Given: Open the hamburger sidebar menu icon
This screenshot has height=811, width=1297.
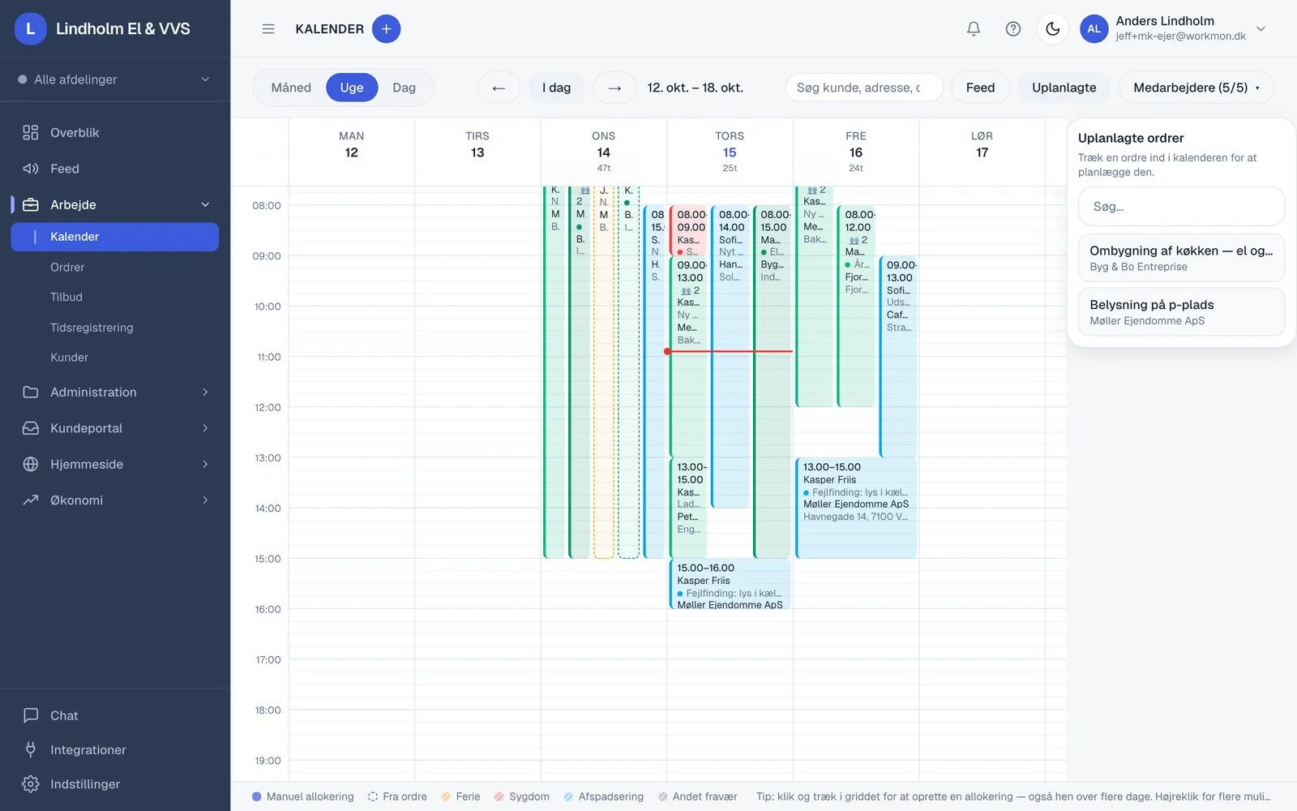Looking at the screenshot, I should (x=268, y=29).
